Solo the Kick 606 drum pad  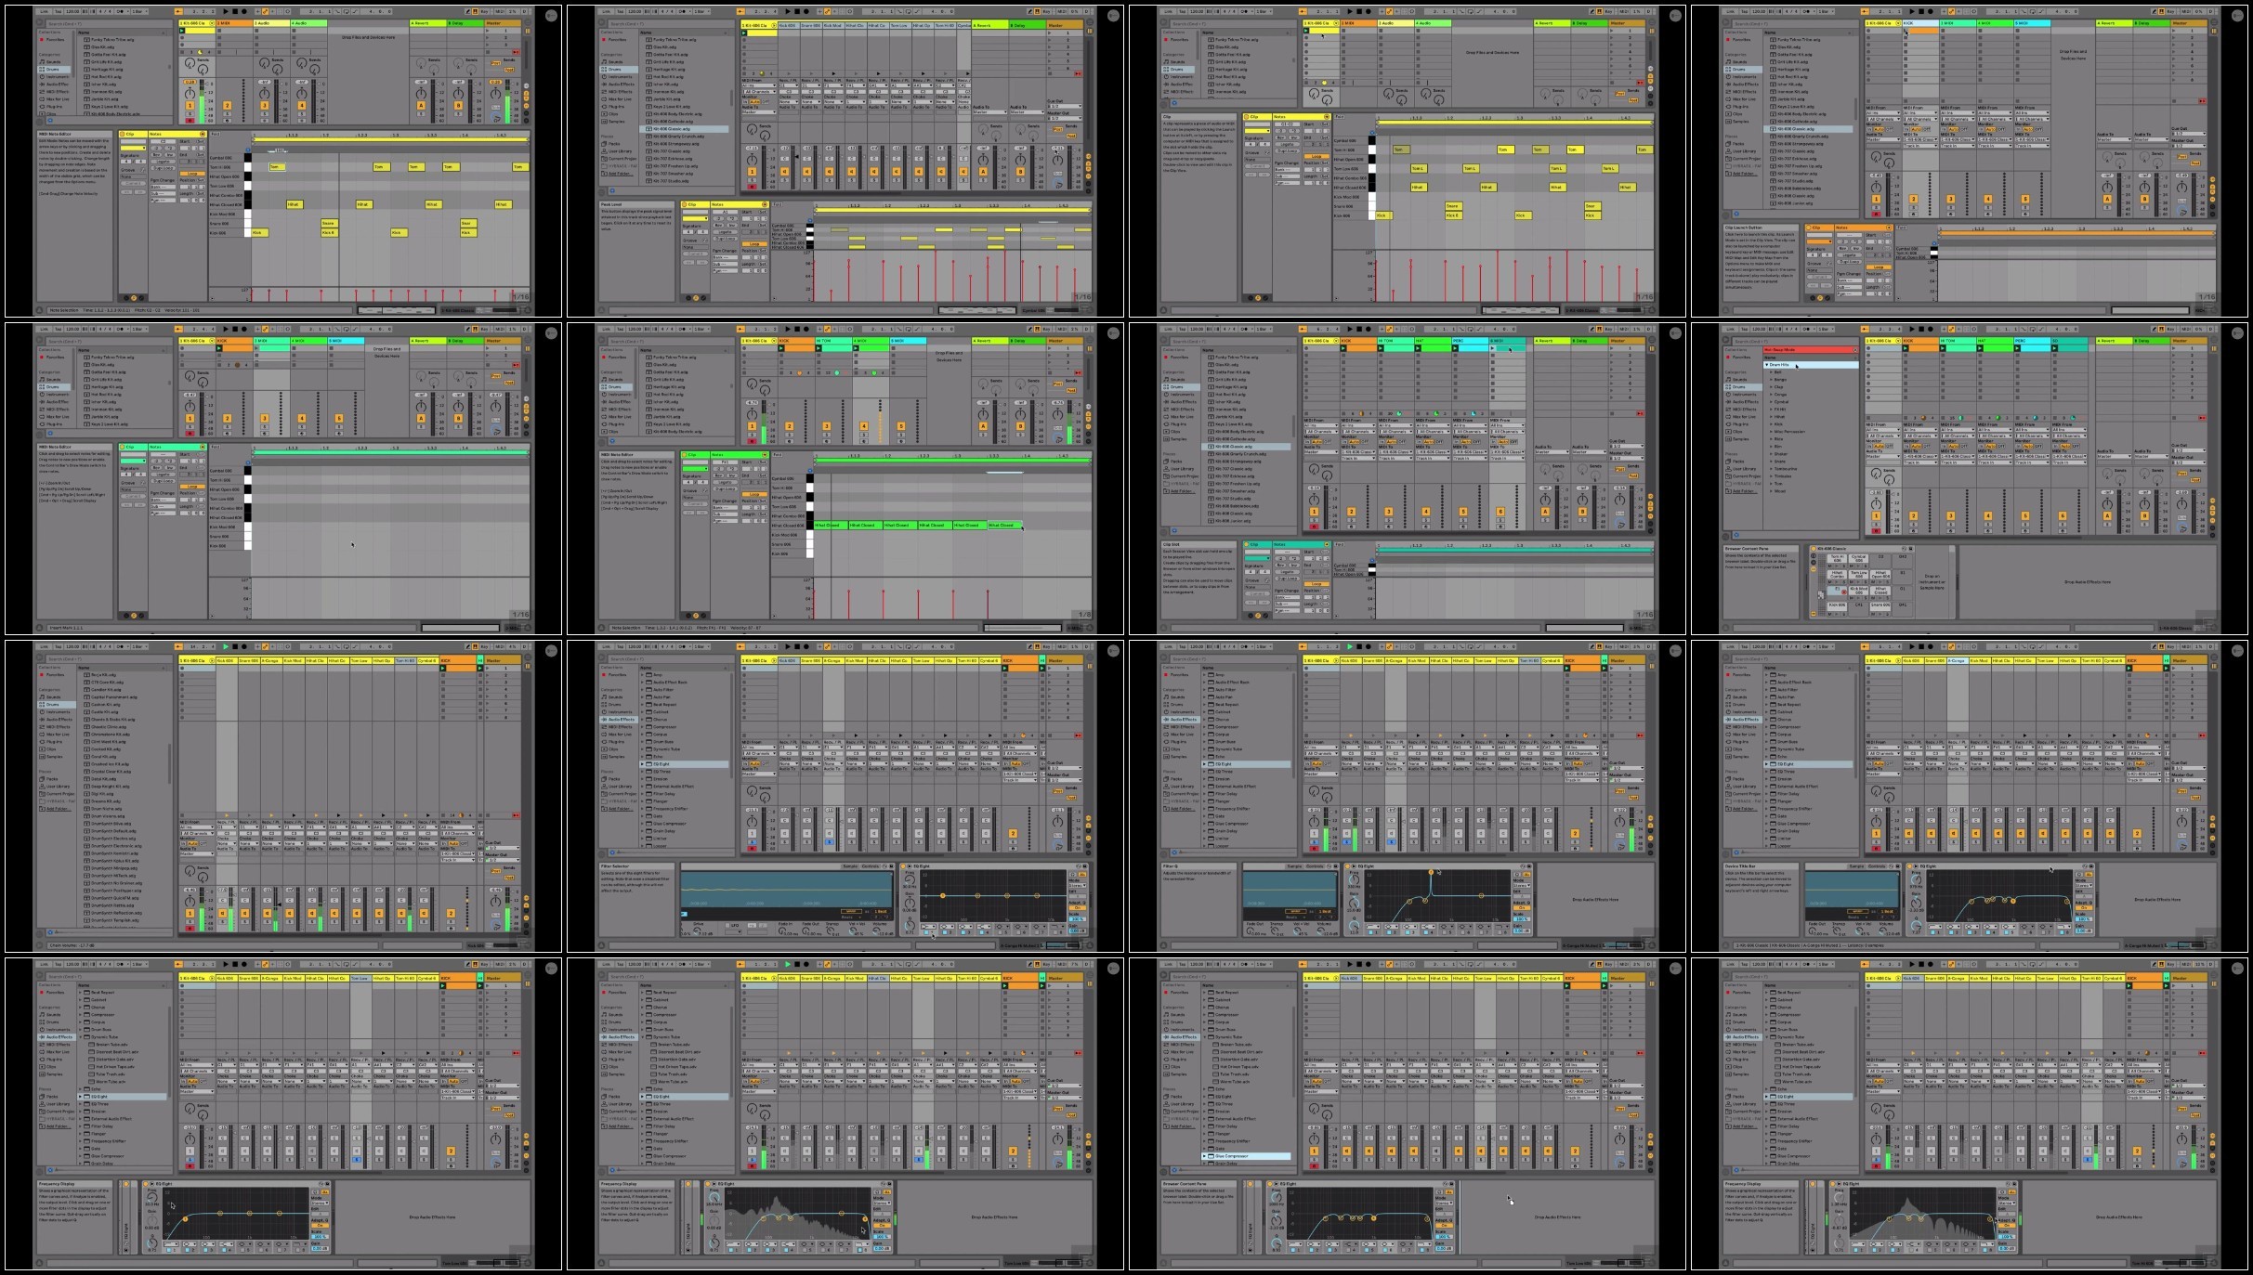coord(1843,614)
